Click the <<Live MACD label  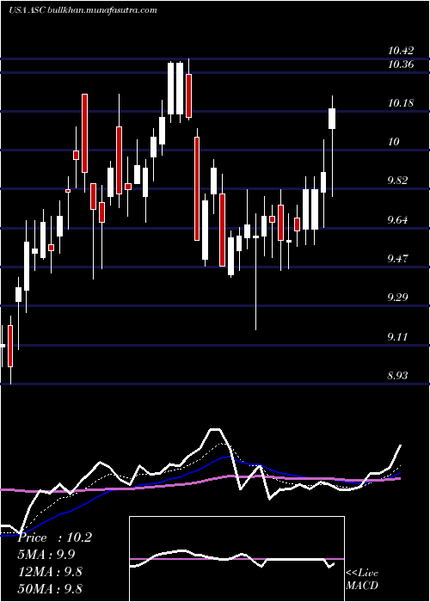tap(362, 579)
